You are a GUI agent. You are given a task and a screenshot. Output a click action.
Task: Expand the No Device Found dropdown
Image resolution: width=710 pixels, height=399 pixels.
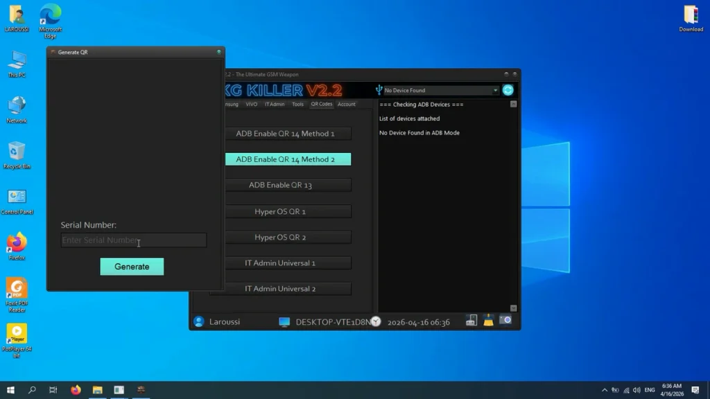point(496,91)
